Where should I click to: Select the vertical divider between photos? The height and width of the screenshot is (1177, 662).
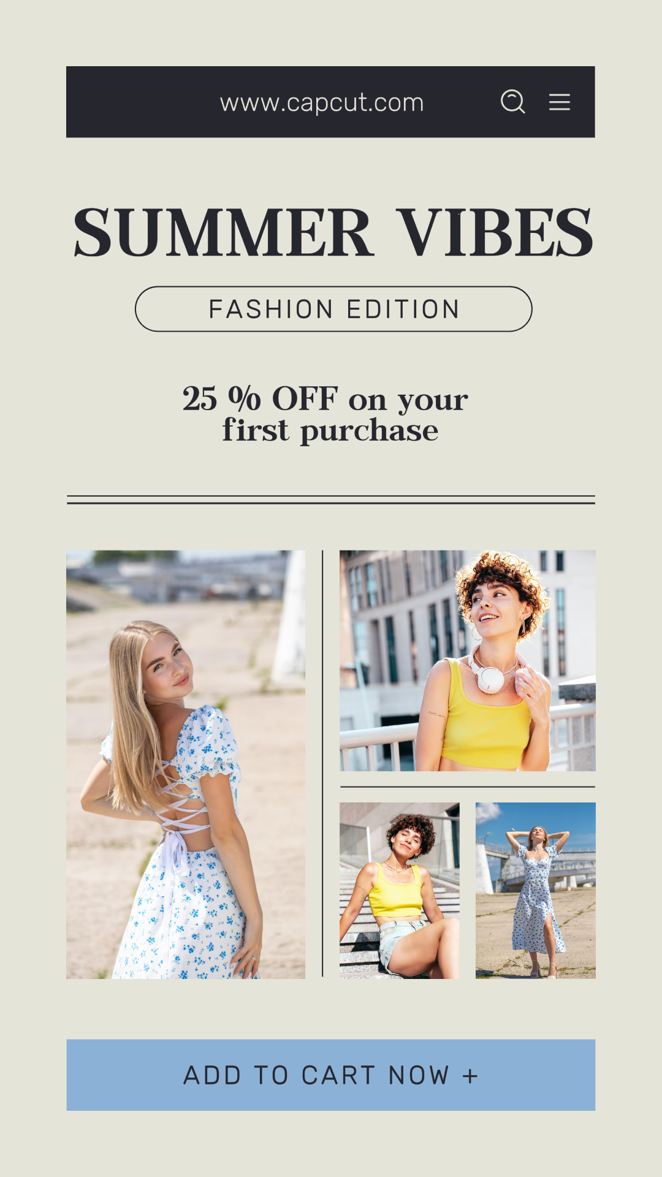(x=322, y=763)
